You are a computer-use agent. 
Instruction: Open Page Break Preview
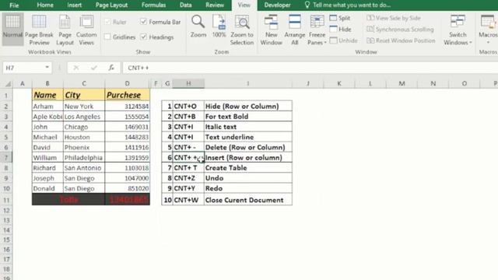[x=39, y=30]
